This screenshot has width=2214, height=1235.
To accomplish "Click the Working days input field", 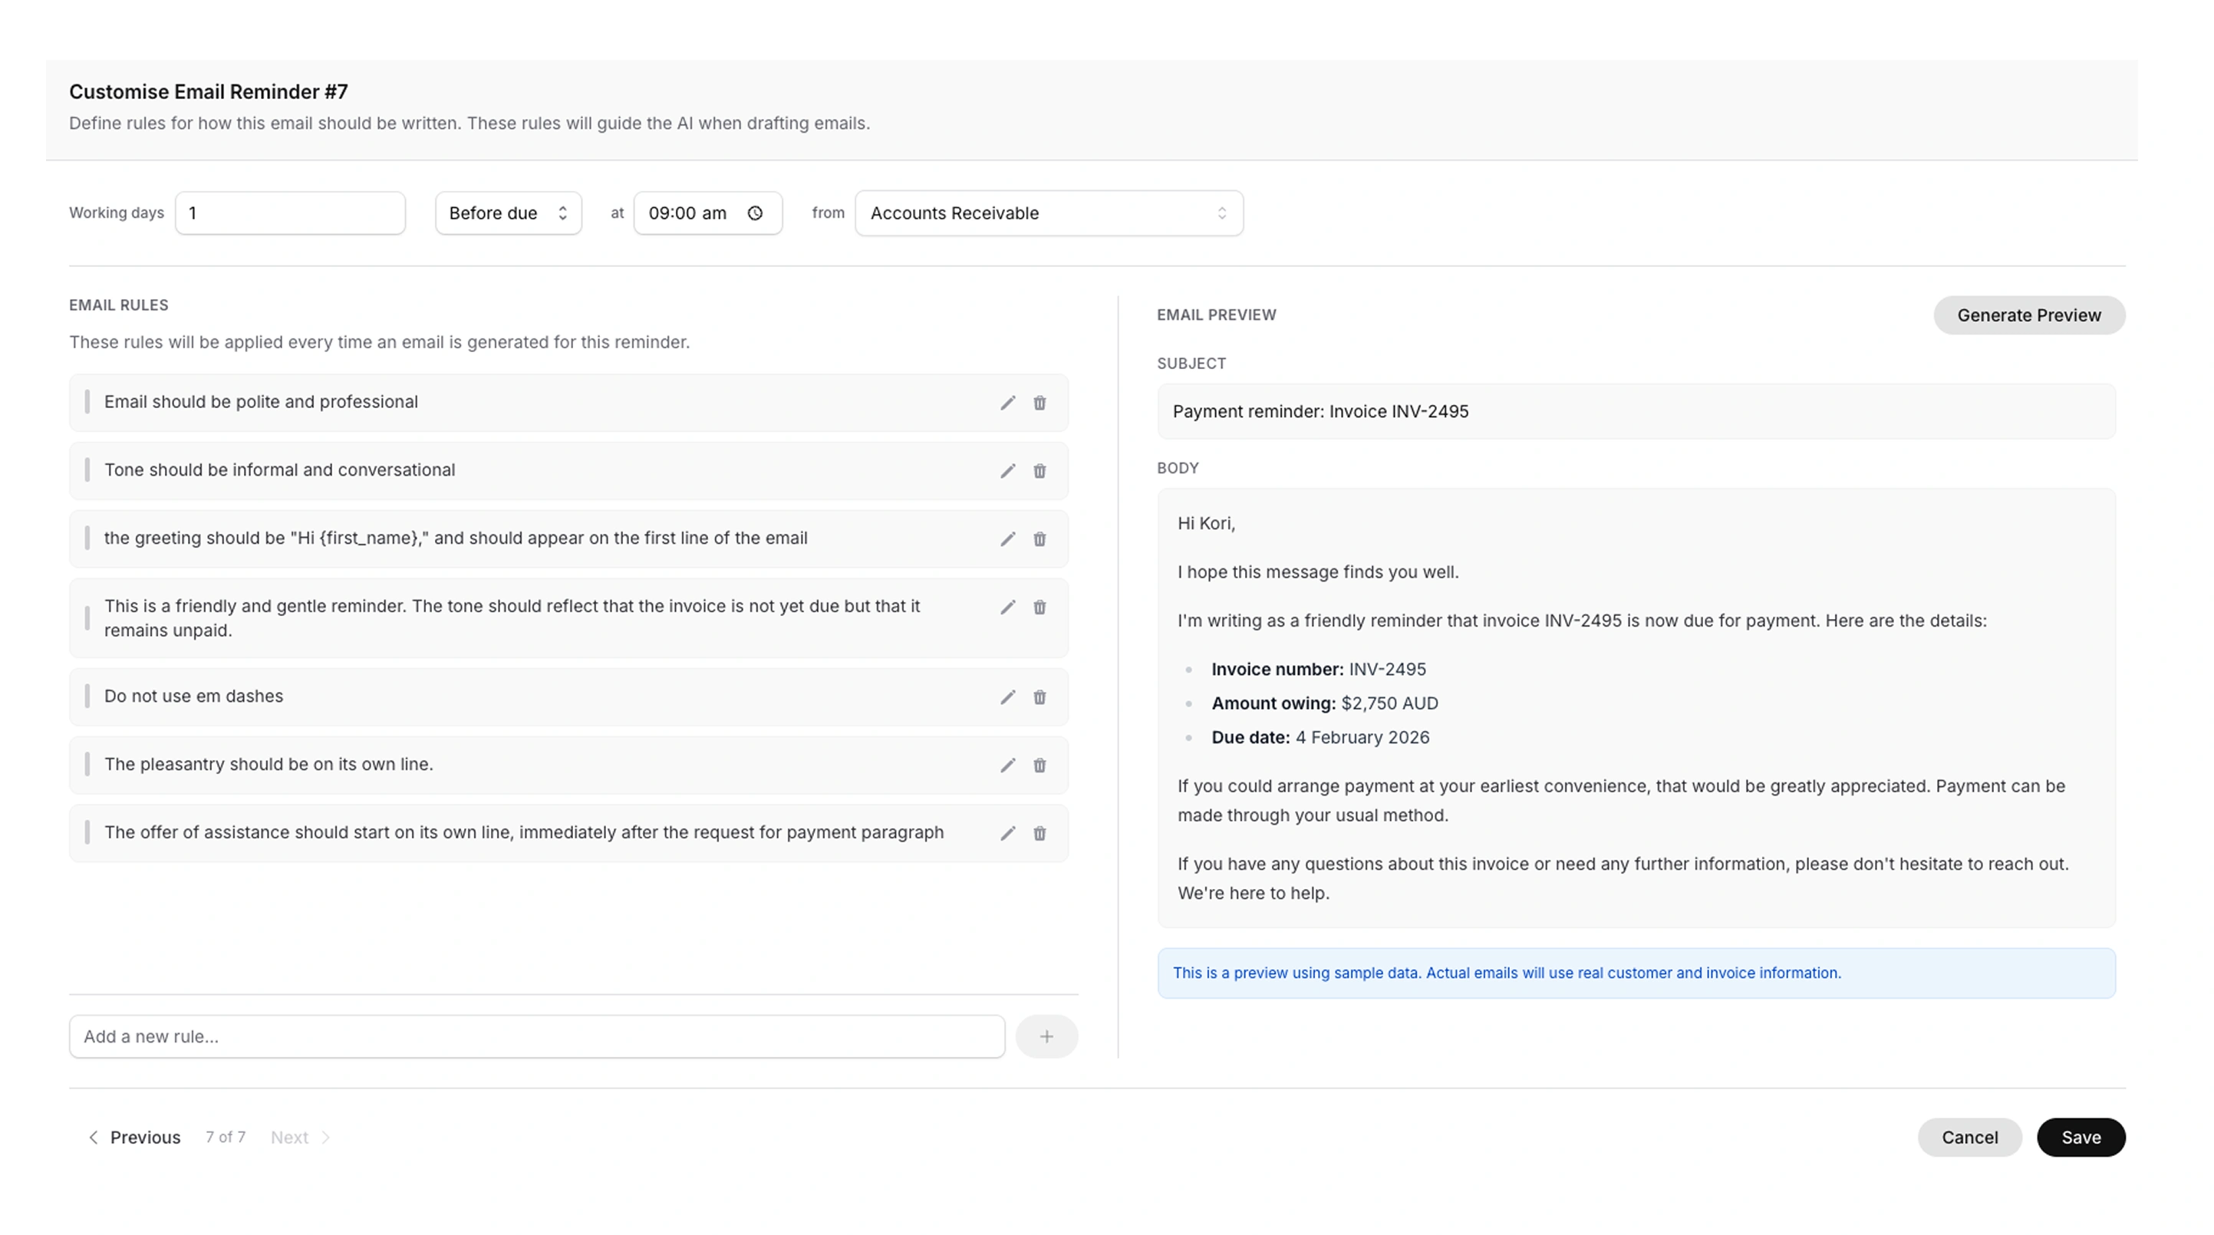I will click(x=290, y=213).
